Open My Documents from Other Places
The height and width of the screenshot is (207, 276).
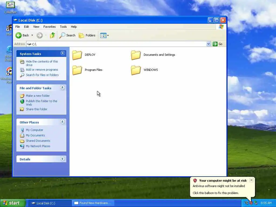pyautogui.click(x=35, y=135)
